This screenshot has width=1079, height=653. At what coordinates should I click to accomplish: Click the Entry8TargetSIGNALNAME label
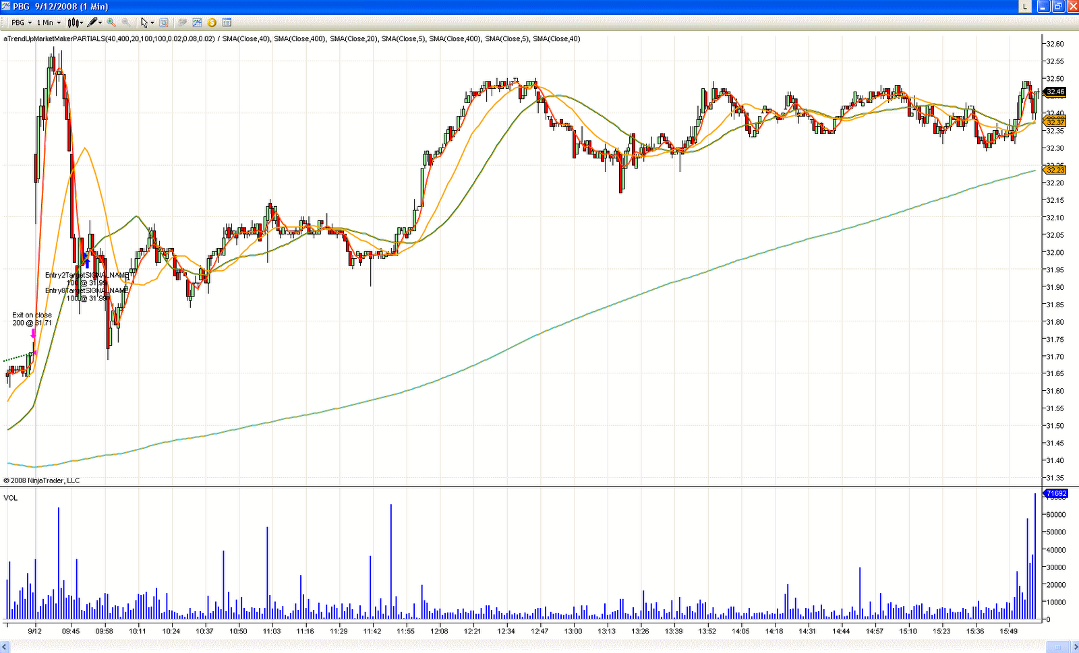(87, 290)
